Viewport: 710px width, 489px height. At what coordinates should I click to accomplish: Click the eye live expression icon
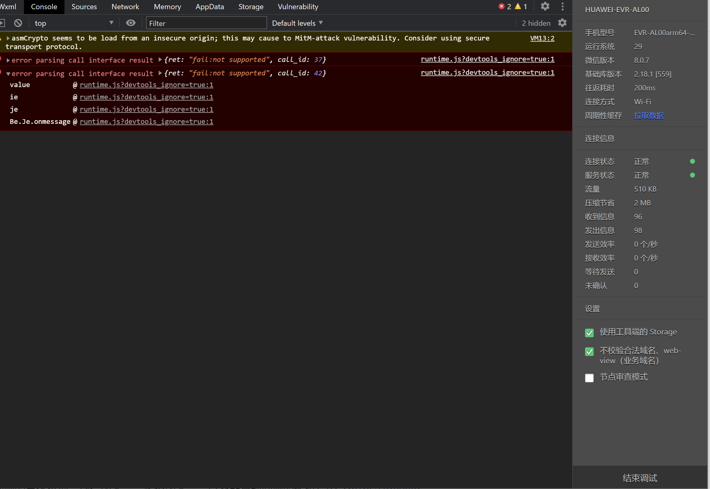click(131, 23)
